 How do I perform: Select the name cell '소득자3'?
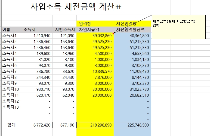(11, 48)
